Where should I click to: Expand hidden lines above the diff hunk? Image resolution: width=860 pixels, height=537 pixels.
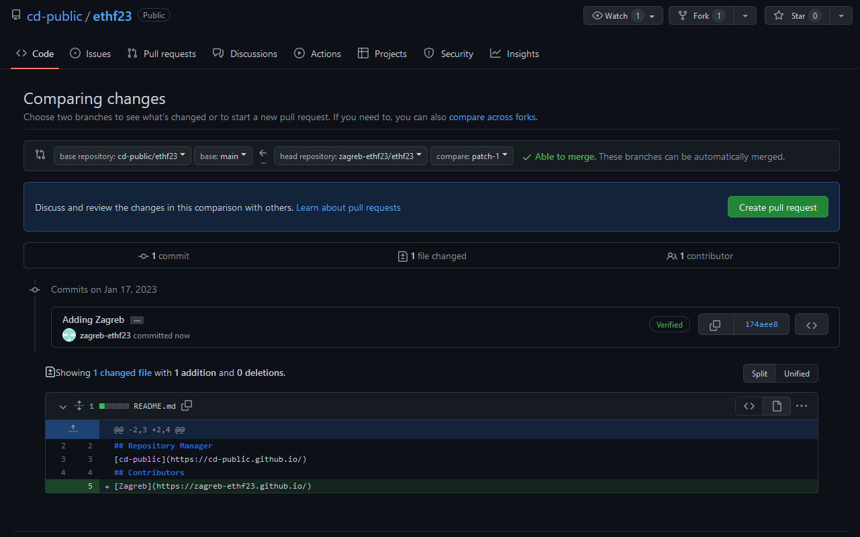tap(73, 430)
